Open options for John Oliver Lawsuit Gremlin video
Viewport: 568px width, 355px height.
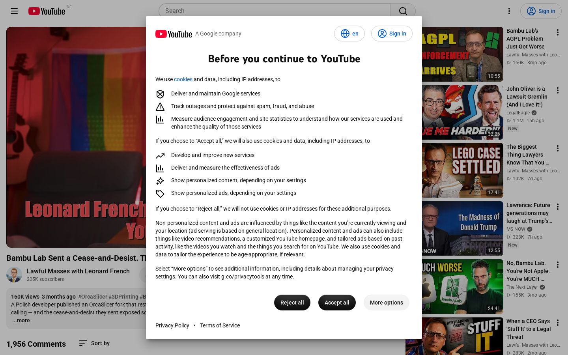[x=558, y=90]
